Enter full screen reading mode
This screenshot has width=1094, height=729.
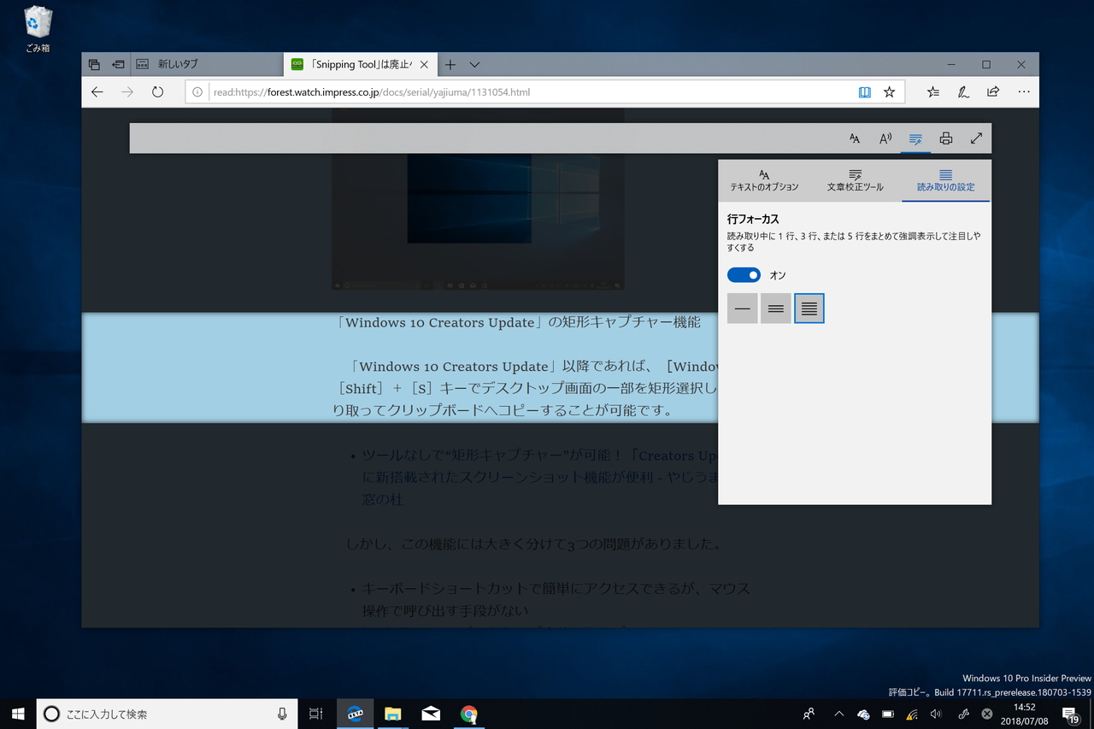tap(976, 138)
